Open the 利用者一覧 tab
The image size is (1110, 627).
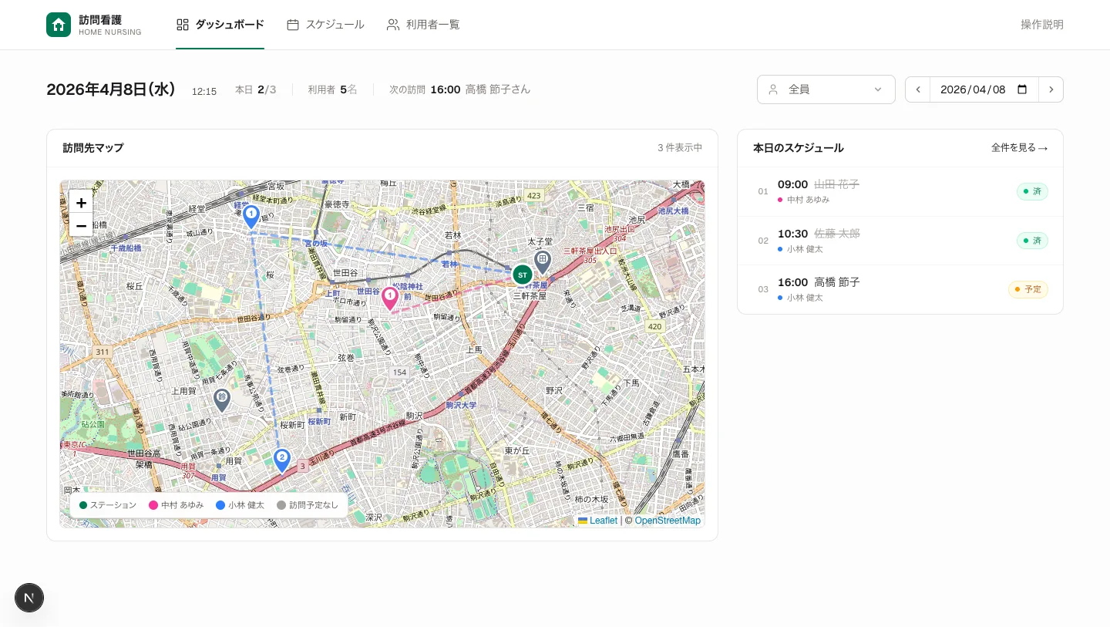click(423, 25)
